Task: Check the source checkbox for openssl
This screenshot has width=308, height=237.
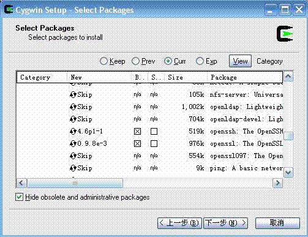Action: [154, 144]
